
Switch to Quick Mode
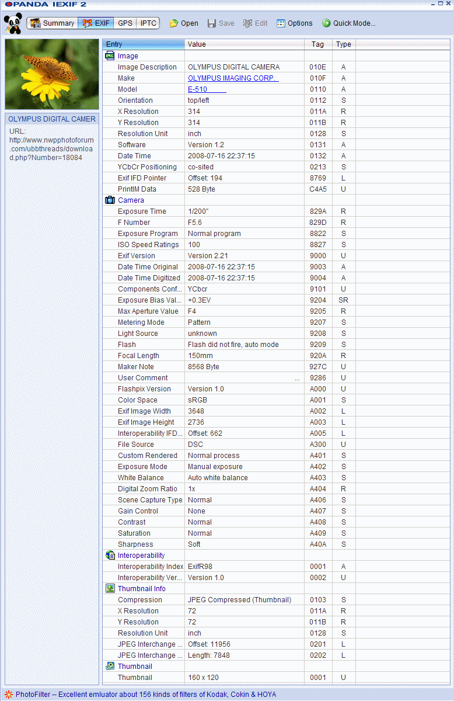pos(348,23)
